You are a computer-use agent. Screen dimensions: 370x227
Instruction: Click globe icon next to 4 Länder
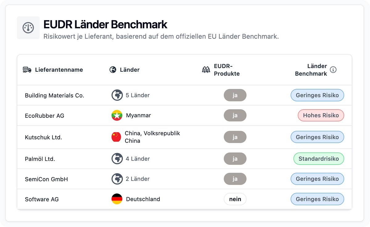[x=117, y=159]
